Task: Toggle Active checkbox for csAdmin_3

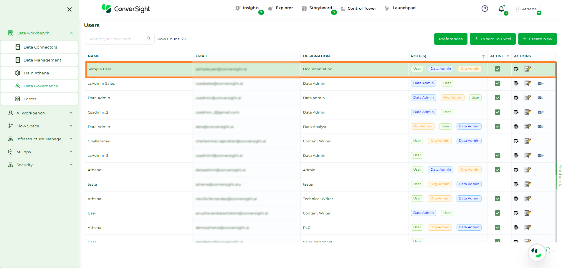Action: tap(497, 155)
